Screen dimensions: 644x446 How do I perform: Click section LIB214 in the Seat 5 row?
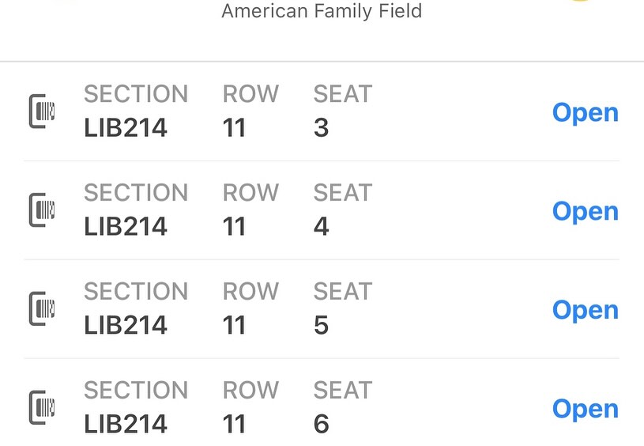[126, 325]
